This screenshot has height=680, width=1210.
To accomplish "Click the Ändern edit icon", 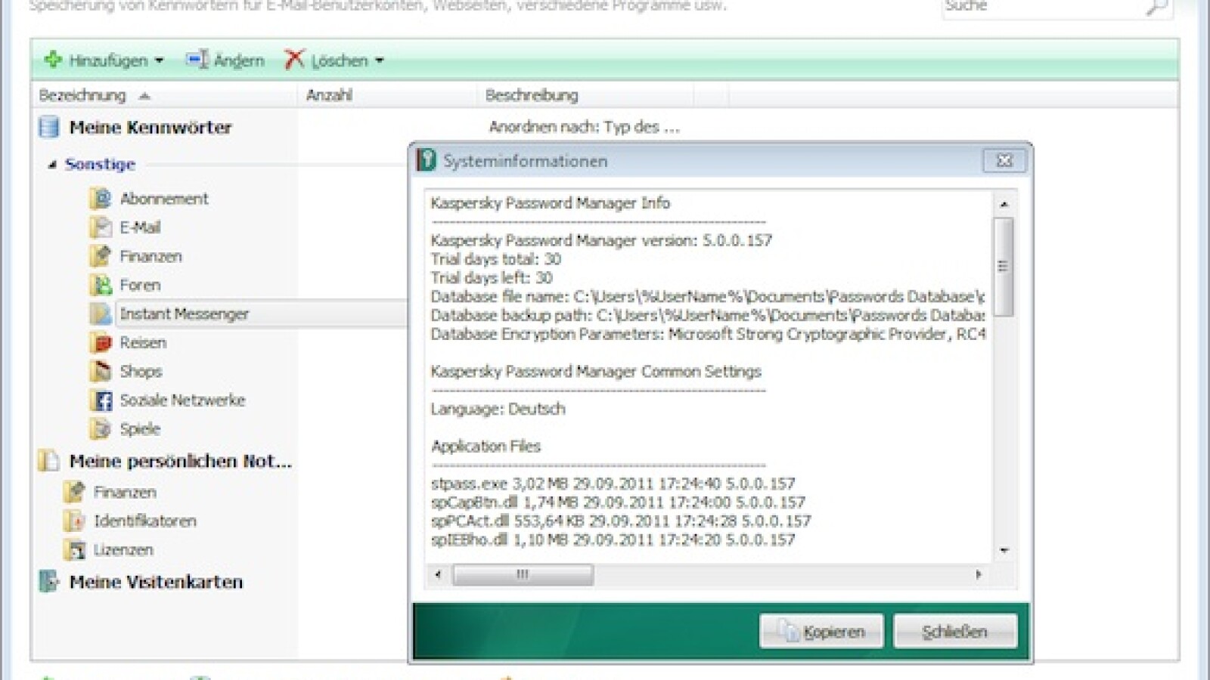I will [197, 60].
